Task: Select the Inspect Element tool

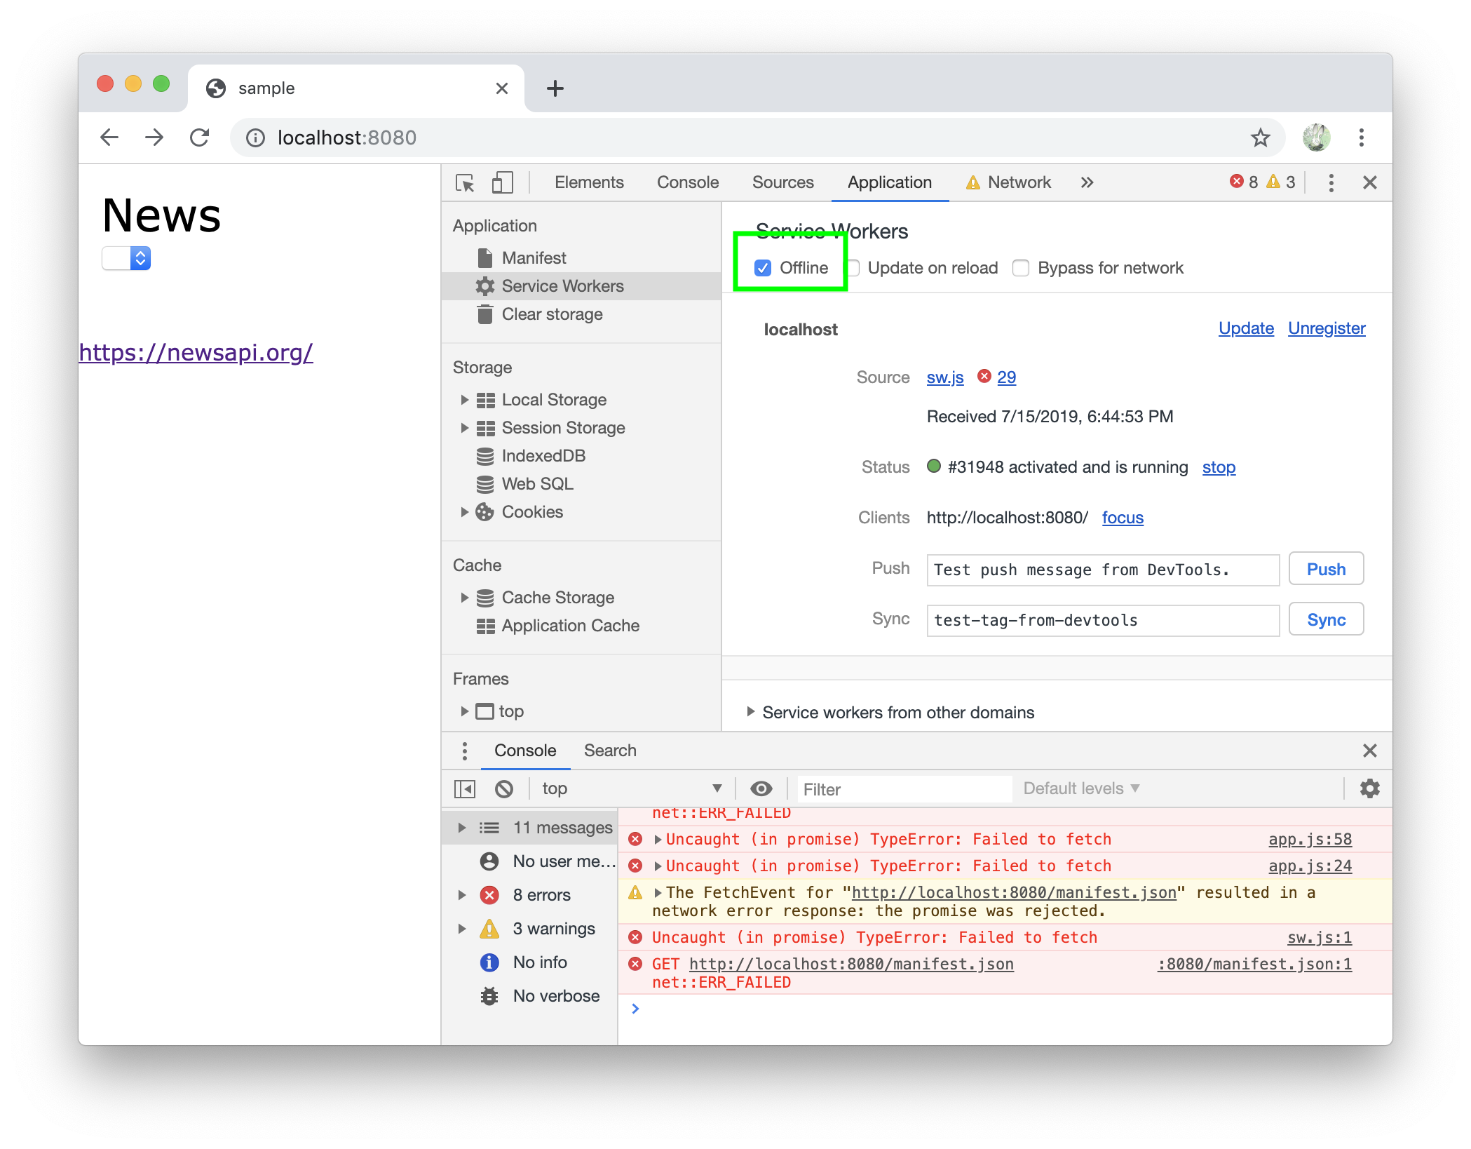Action: pyautogui.click(x=463, y=182)
